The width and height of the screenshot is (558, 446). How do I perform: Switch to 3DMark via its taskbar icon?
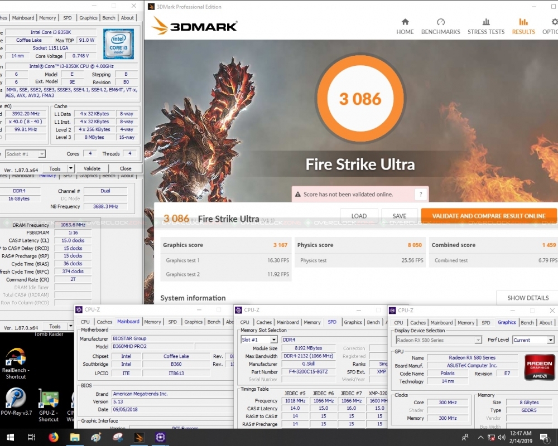coord(139,437)
